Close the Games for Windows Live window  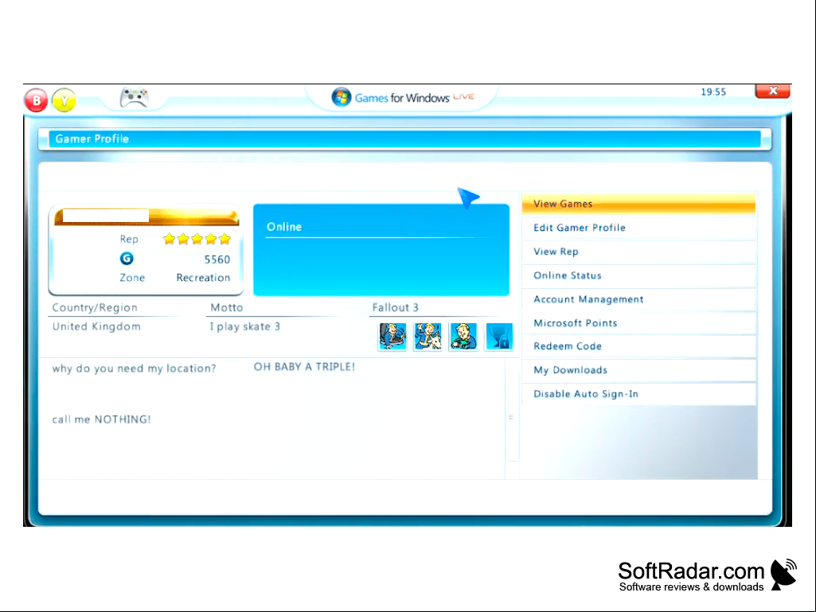tap(773, 91)
